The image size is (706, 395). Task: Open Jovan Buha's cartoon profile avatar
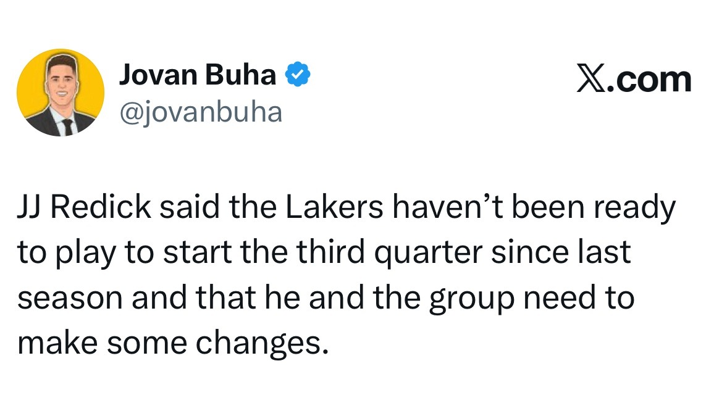[x=61, y=93]
